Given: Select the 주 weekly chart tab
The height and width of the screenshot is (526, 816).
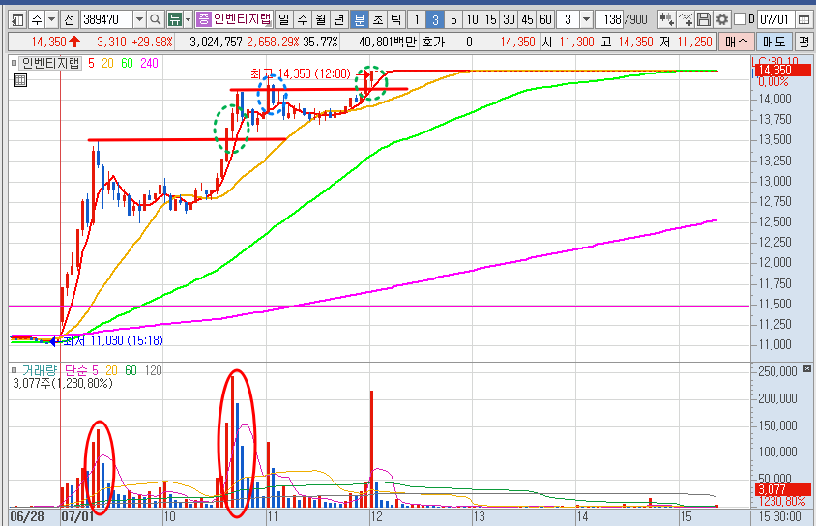Looking at the screenshot, I should pos(303,19).
